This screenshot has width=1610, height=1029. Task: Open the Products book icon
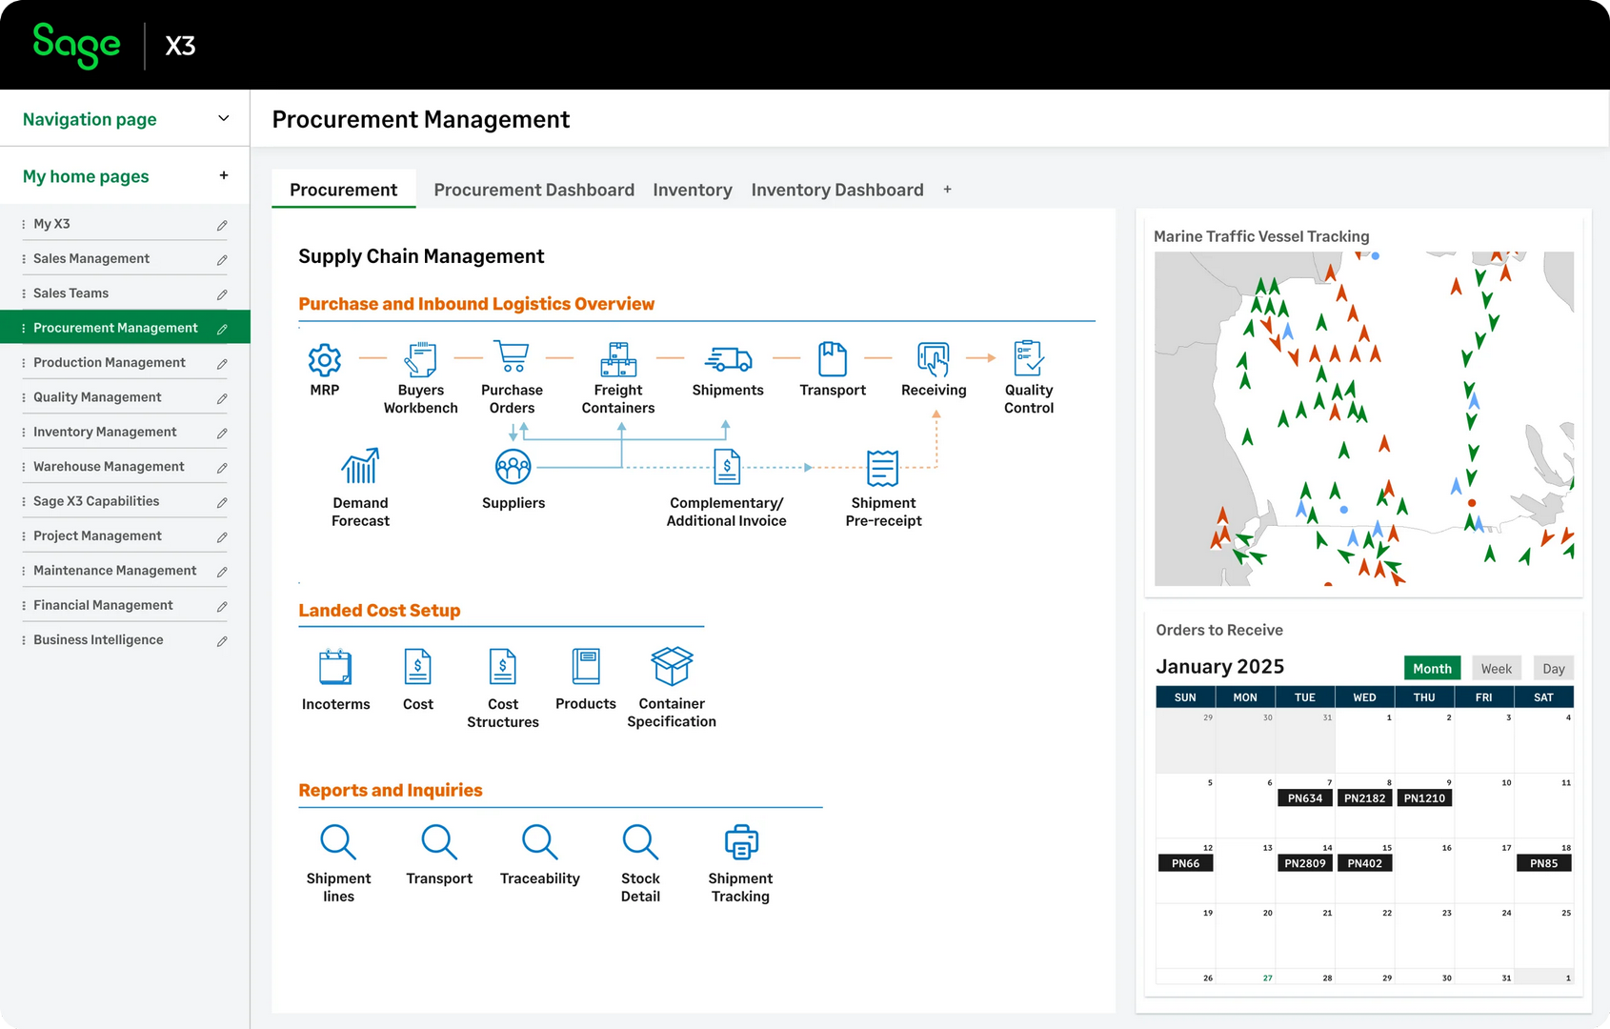click(586, 667)
